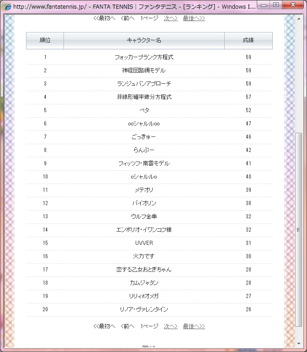Click the character name 神経回路網モデル
Image resolution: width=307 pixels, height=352 pixels.
click(x=144, y=71)
